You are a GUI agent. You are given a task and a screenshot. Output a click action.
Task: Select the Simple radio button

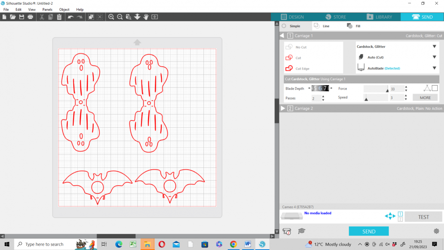point(284,26)
